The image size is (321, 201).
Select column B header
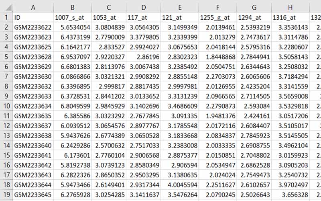coord(72,7)
